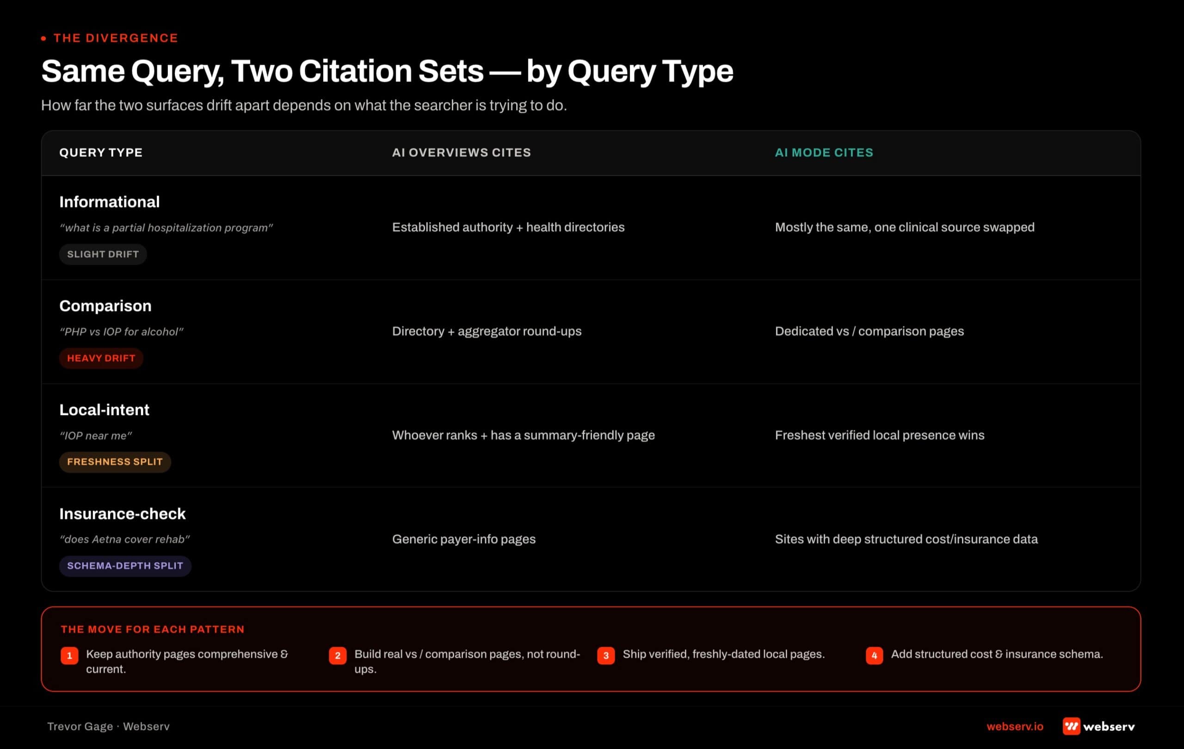
Task: Click the partial hospitalization program example query
Action: 166,228
